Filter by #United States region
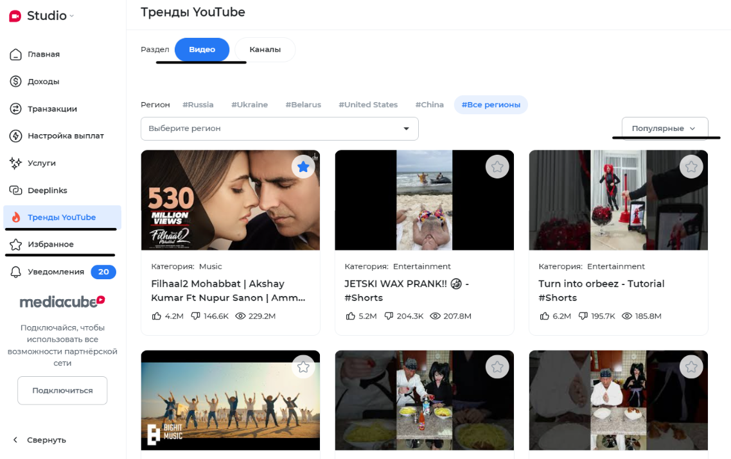Viewport: 731px width, 459px height. point(368,105)
